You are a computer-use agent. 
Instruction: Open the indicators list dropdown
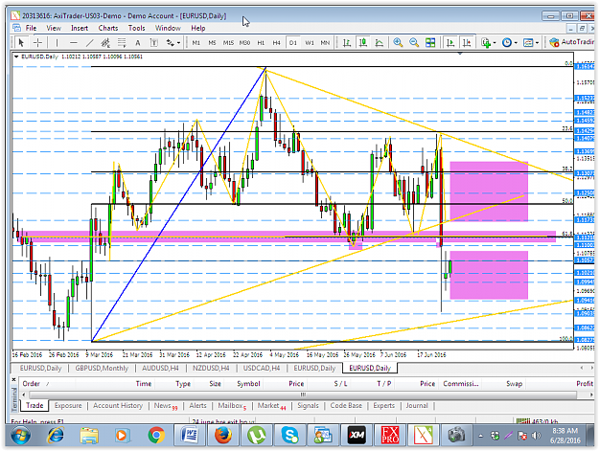[488, 42]
